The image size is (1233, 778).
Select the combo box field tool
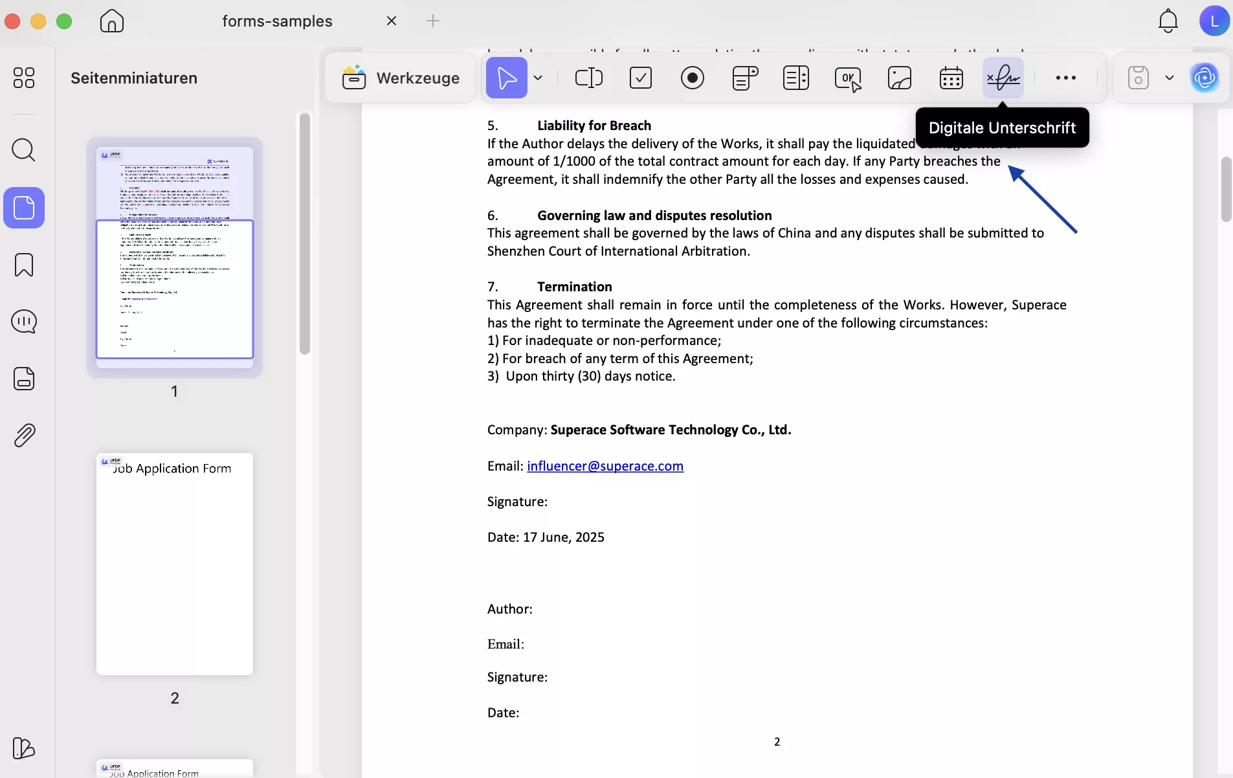[745, 78]
